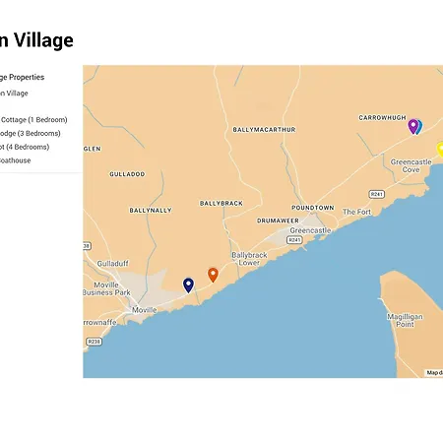Click the GULLADOO label on map
This screenshot has width=443, height=443.
(127, 174)
